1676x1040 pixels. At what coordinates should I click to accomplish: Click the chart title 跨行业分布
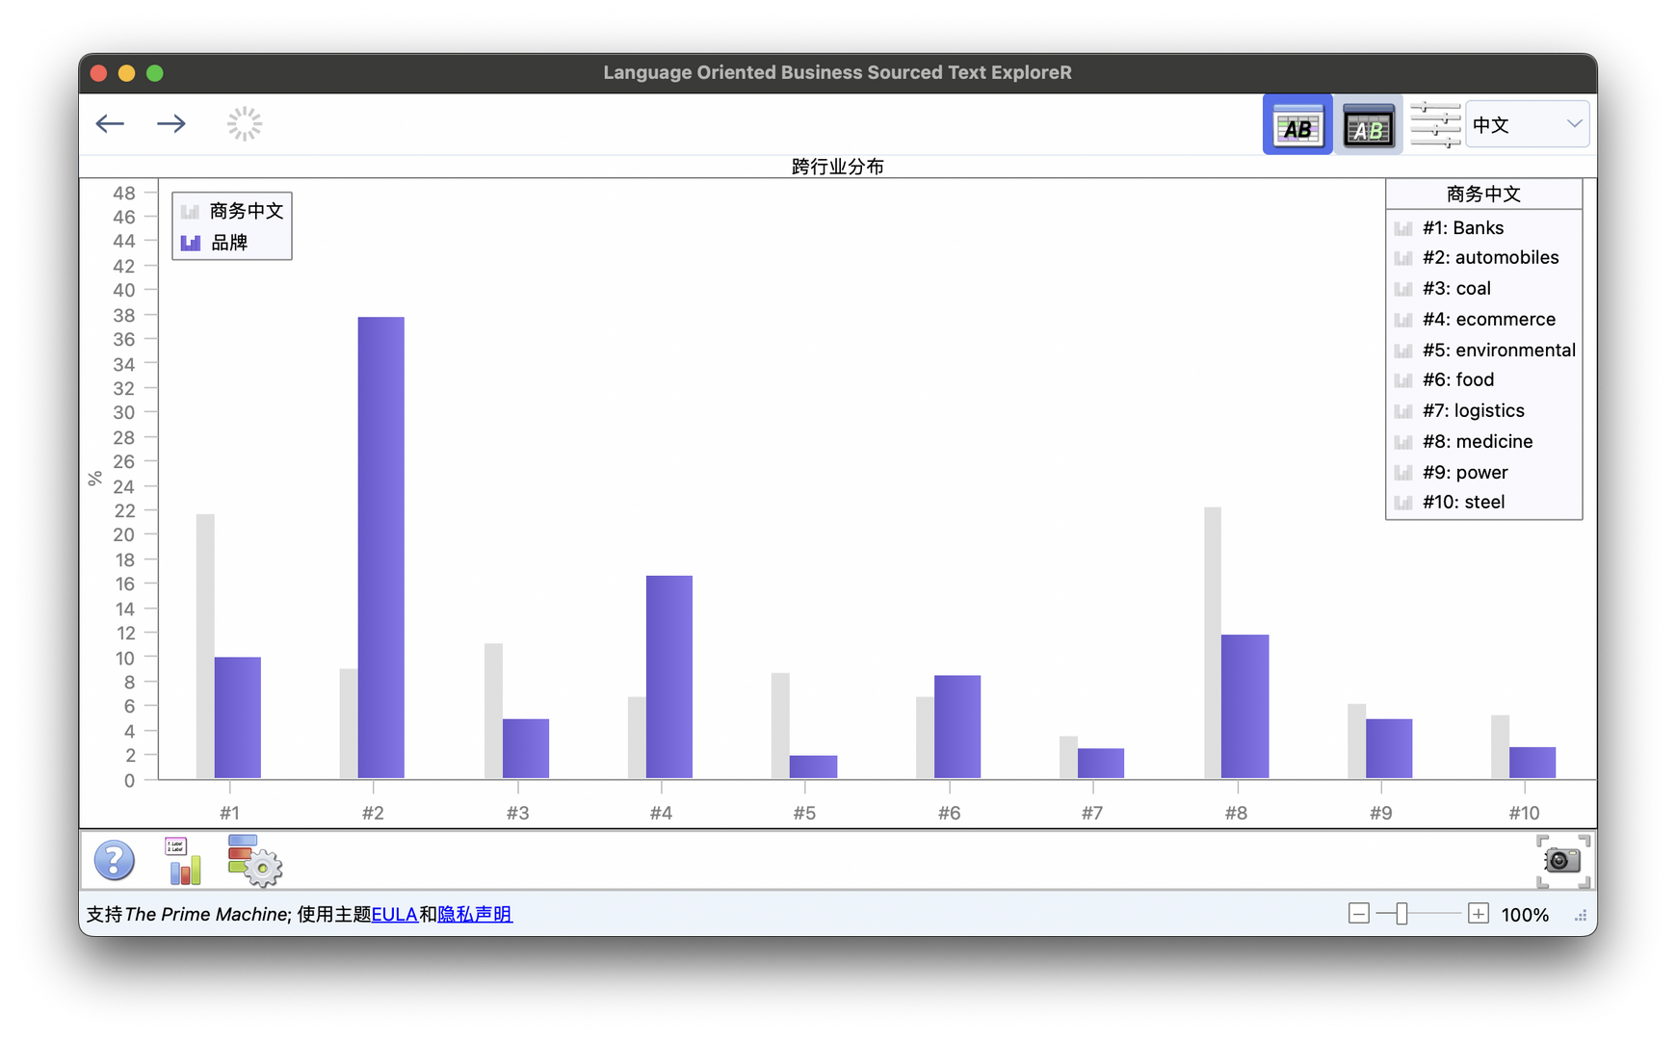click(x=838, y=167)
